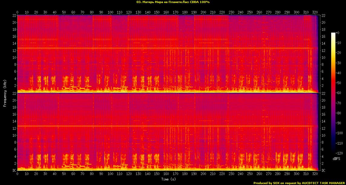The width and height of the screenshot is (346, 185).
Task: Click the "Frequency (kHz)" vertical axis label
Action: 5,93
